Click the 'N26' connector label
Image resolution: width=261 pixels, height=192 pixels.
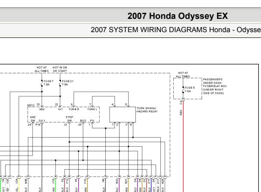coord(163,181)
